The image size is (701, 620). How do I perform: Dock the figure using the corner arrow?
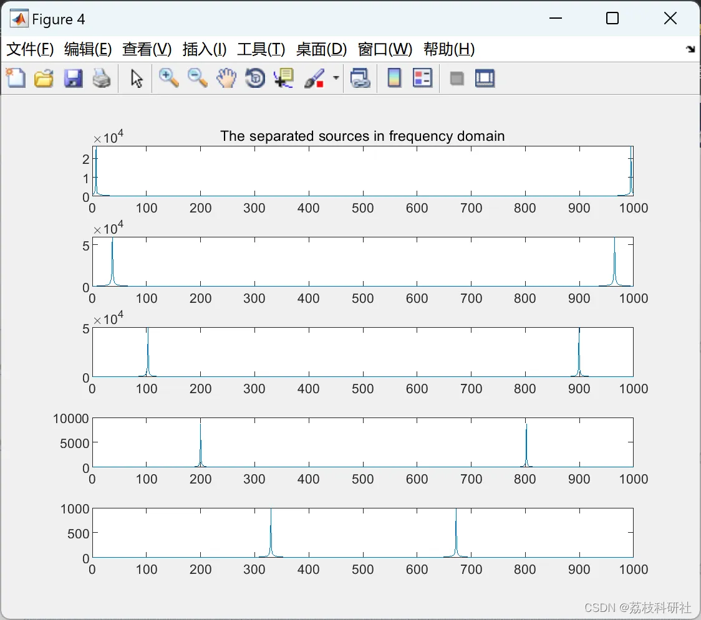tap(691, 49)
